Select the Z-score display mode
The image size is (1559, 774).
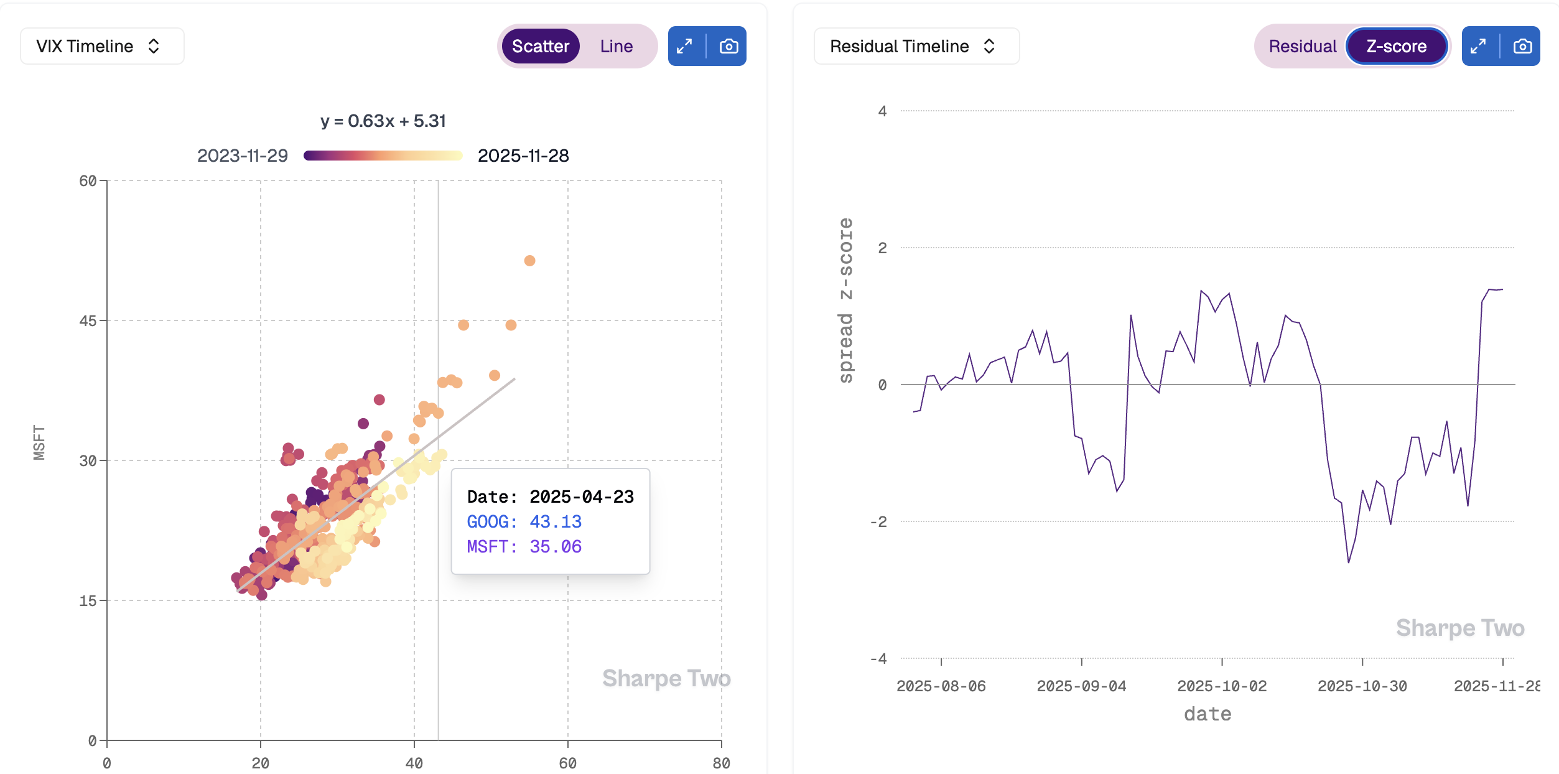point(1396,46)
